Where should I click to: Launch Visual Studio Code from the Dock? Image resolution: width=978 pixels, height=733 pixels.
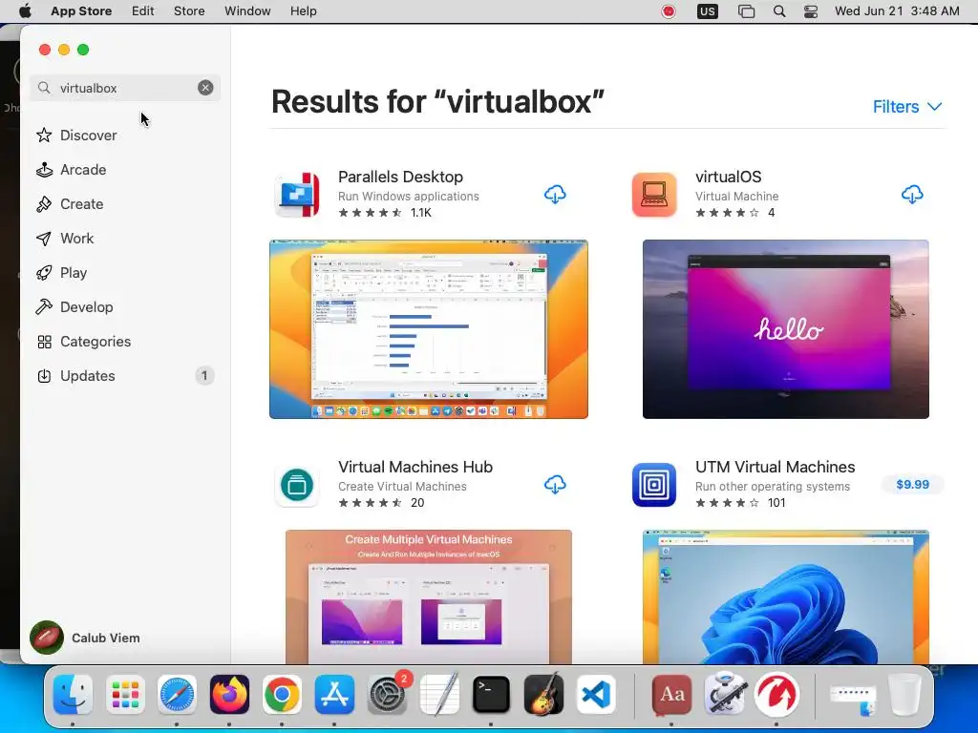pyautogui.click(x=596, y=695)
